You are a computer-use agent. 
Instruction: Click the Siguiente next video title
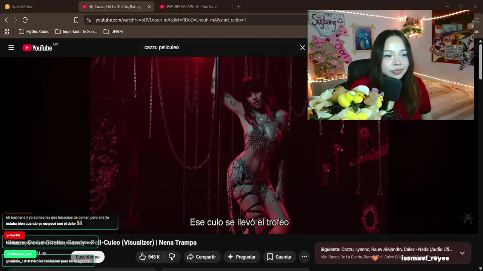pos(386,250)
